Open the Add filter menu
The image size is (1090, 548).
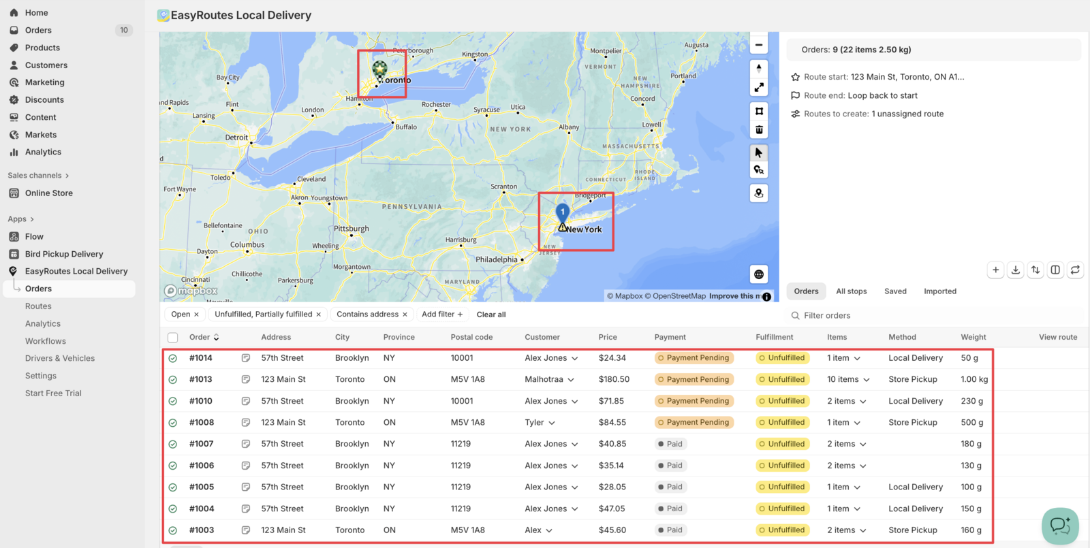pos(442,315)
